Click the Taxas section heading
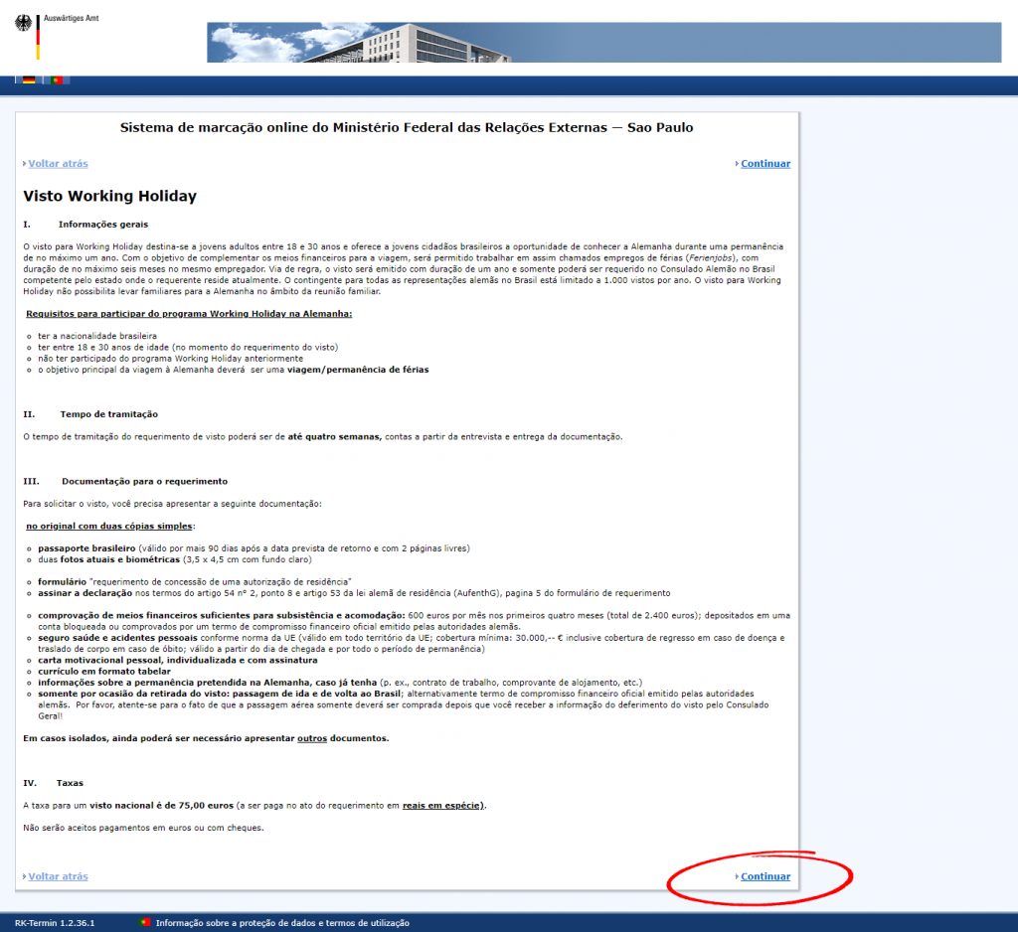The height and width of the screenshot is (932, 1018). 70,783
